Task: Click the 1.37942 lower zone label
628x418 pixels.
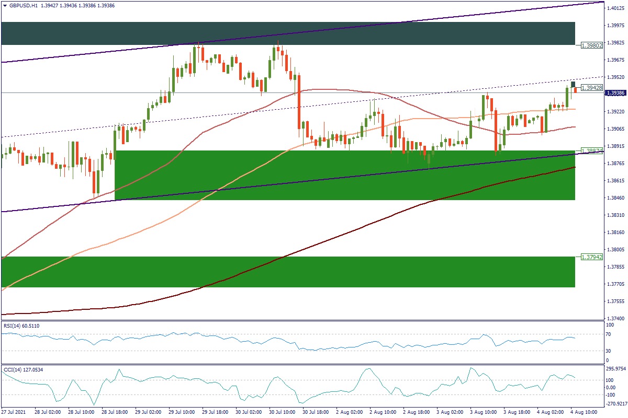Action: pos(592,257)
